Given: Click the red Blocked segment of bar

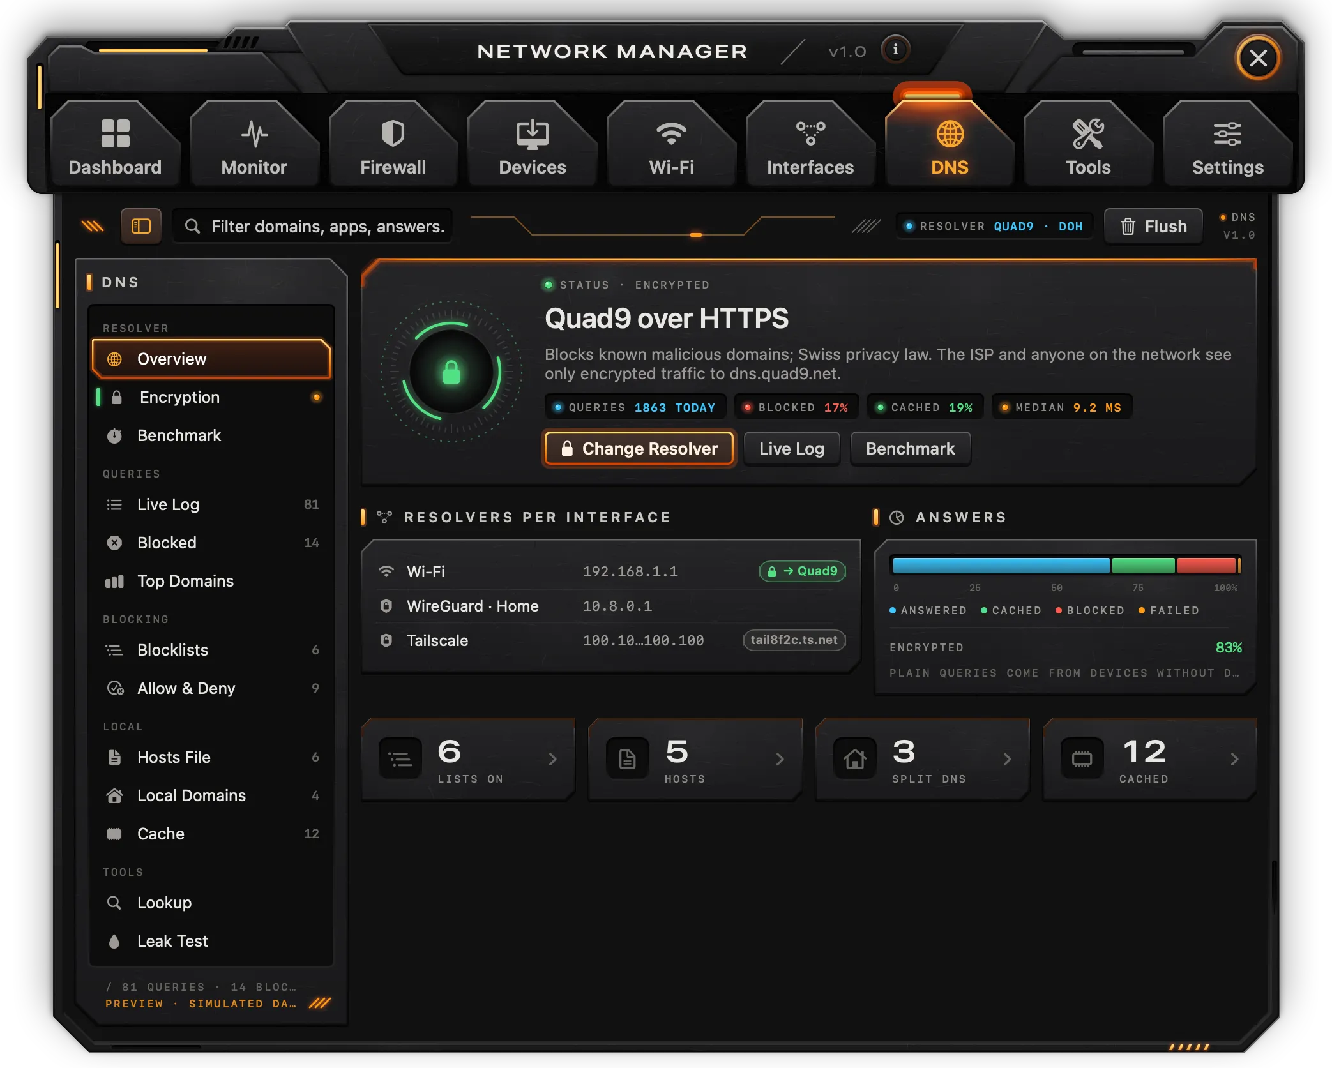Looking at the screenshot, I should (1206, 565).
